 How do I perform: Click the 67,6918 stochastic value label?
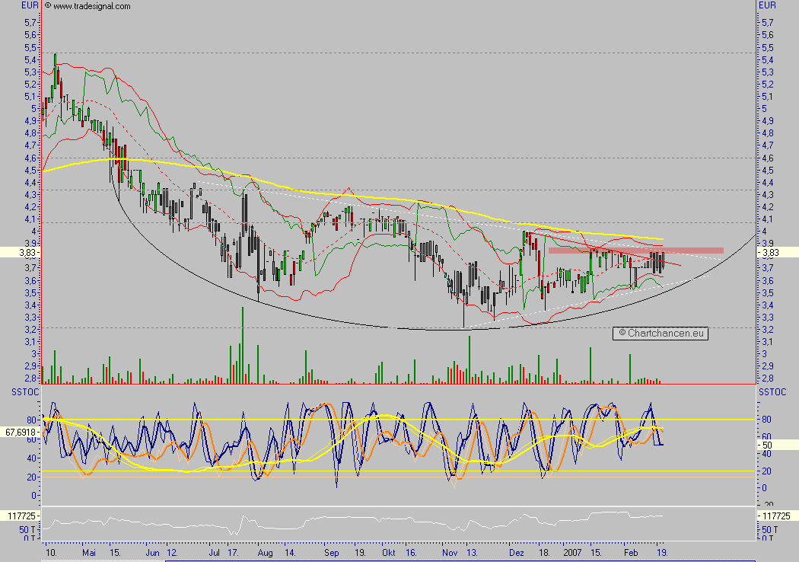[x=20, y=431]
